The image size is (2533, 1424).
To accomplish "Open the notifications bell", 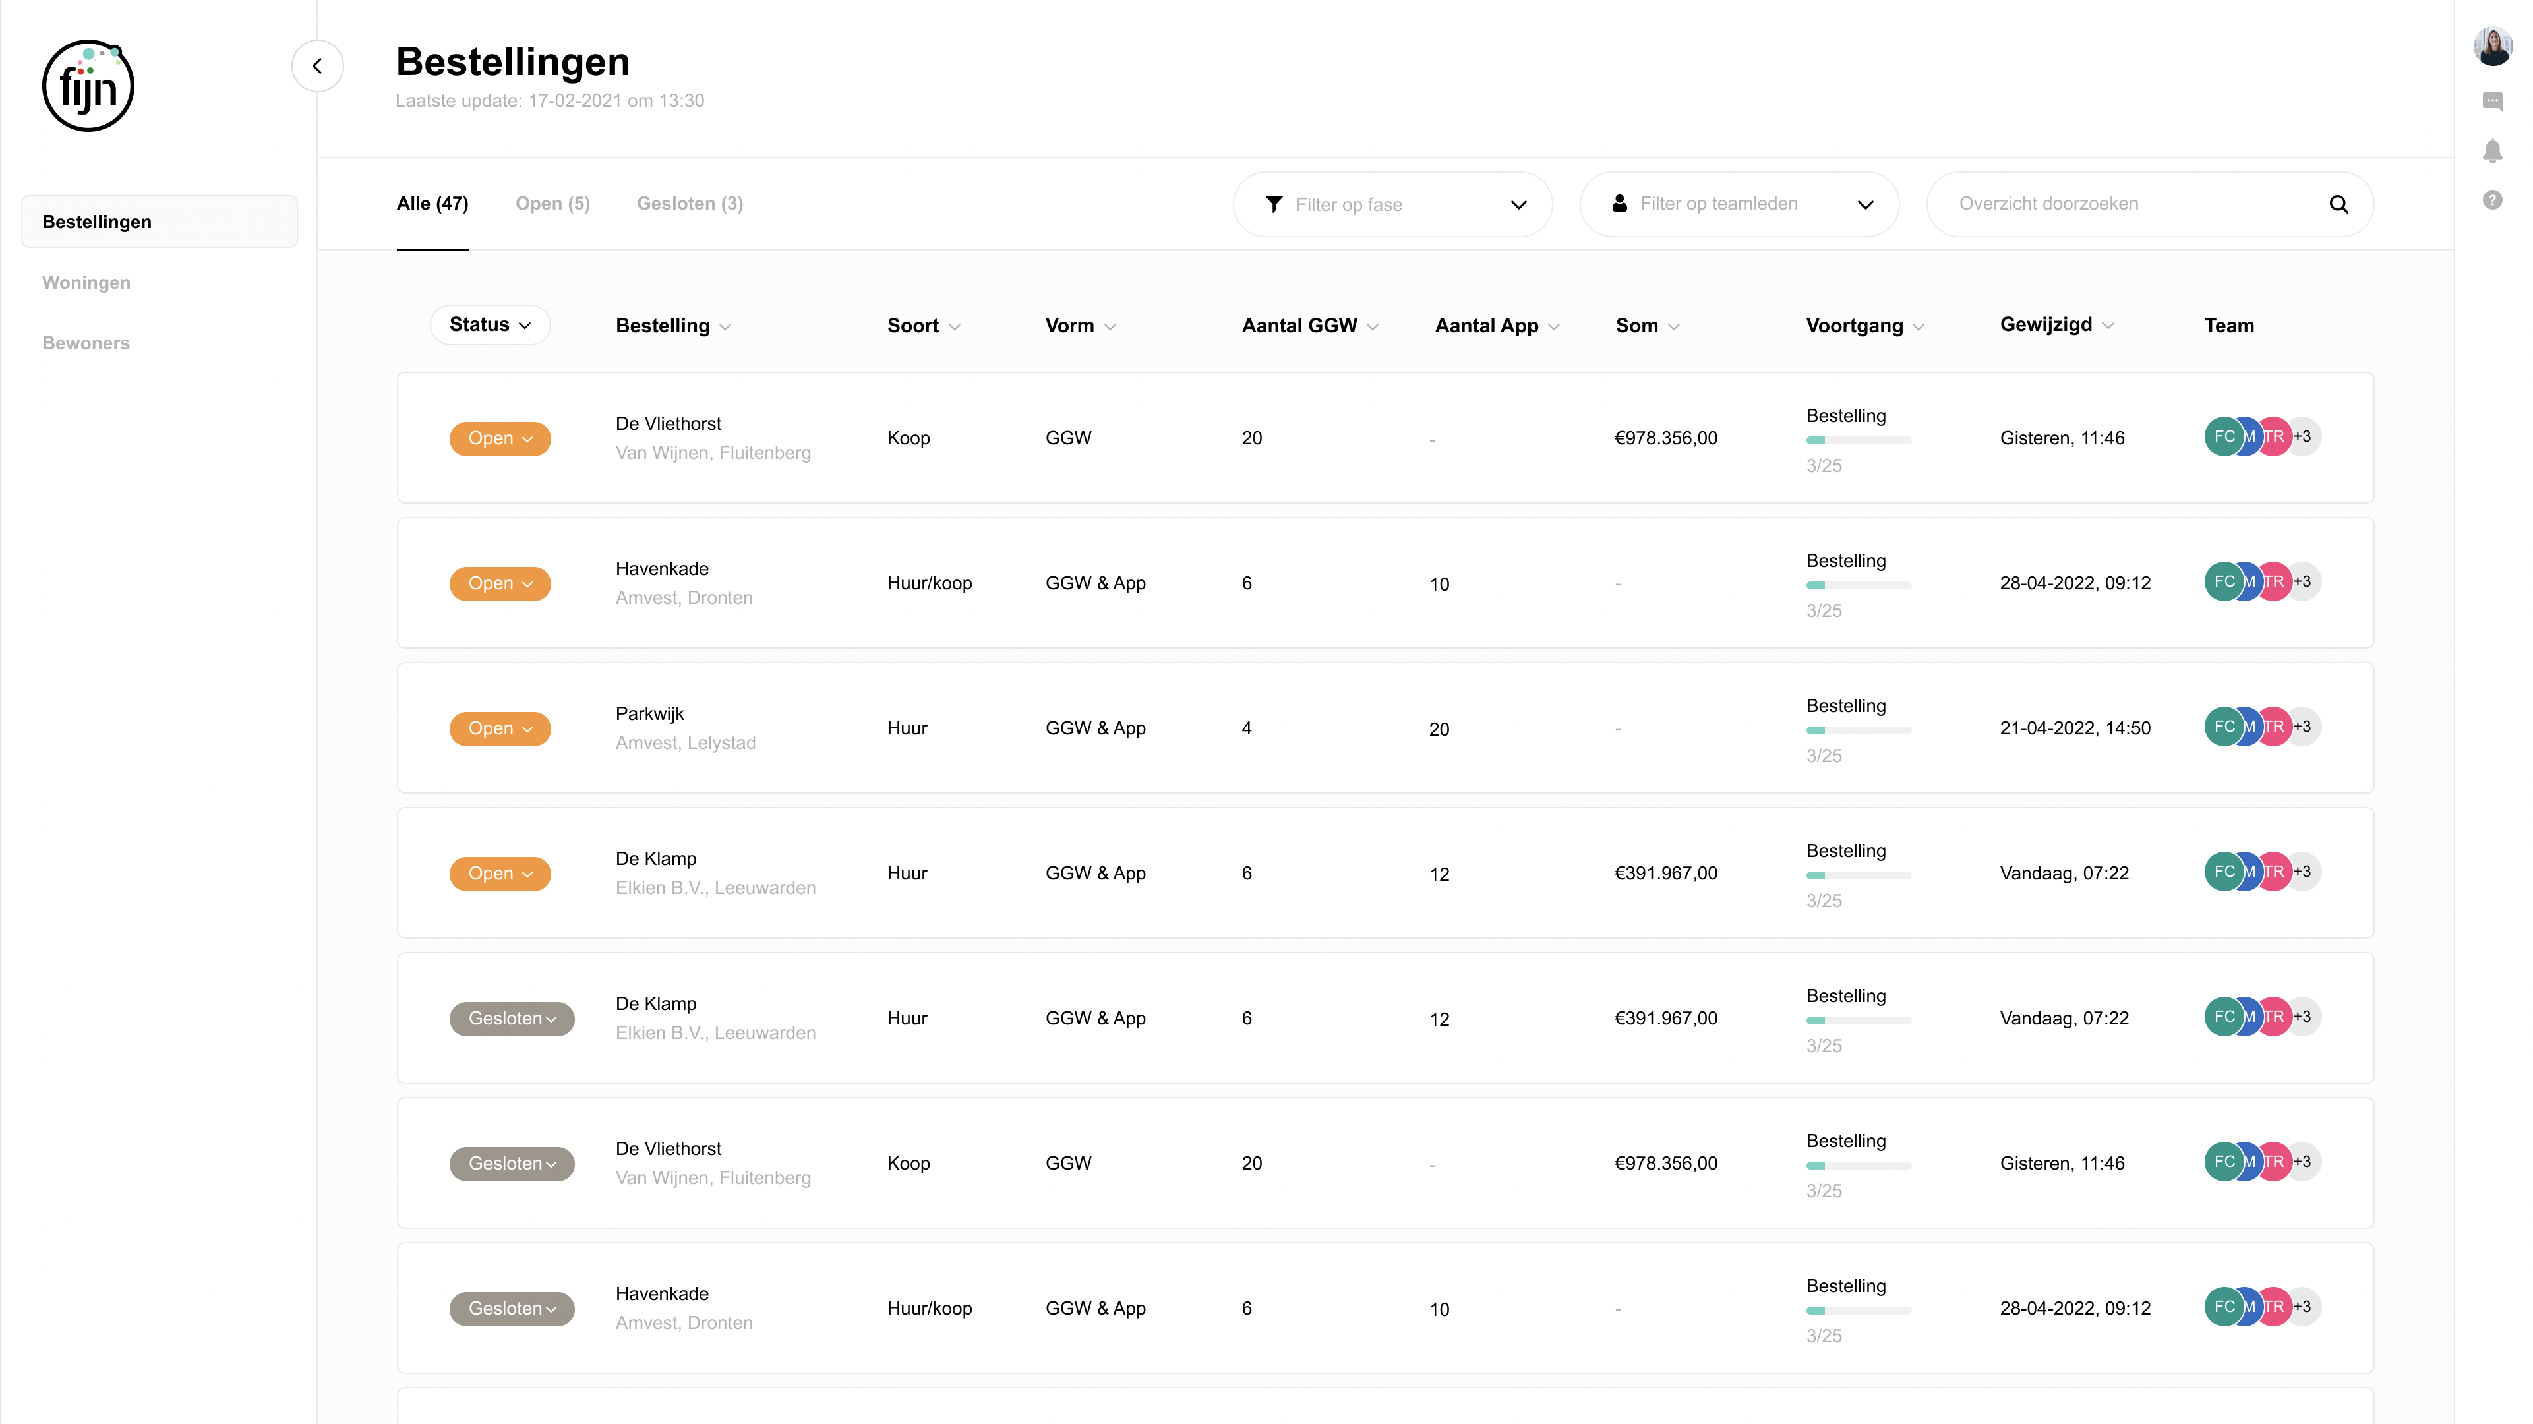I will (x=2493, y=150).
